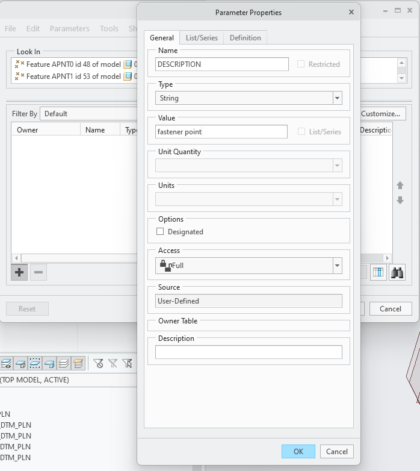Click the dashed outline layer icon
420x471 pixels.
tap(35, 363)
